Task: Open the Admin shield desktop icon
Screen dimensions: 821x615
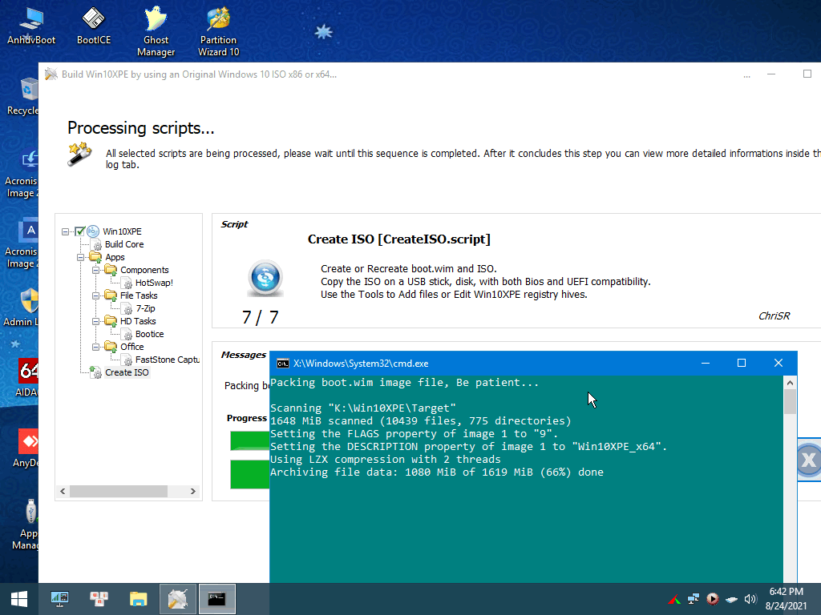Action: tap(23, 307)
